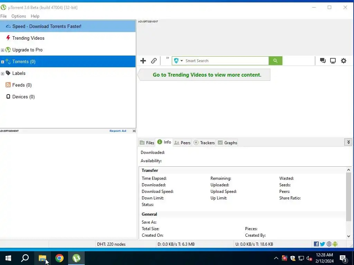Open the Help menu
The width and height of the screenshot is (354, 265).
(35, 16)
